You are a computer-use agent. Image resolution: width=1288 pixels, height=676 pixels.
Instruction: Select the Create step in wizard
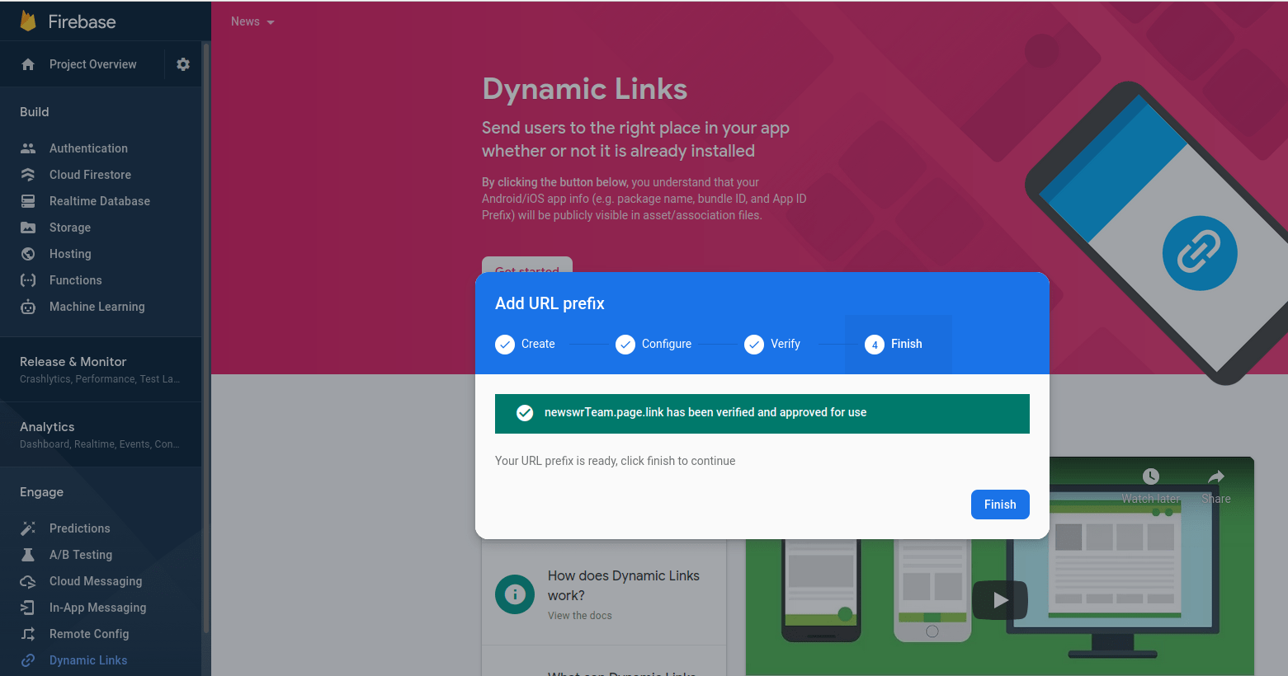[x=526, y=344]
